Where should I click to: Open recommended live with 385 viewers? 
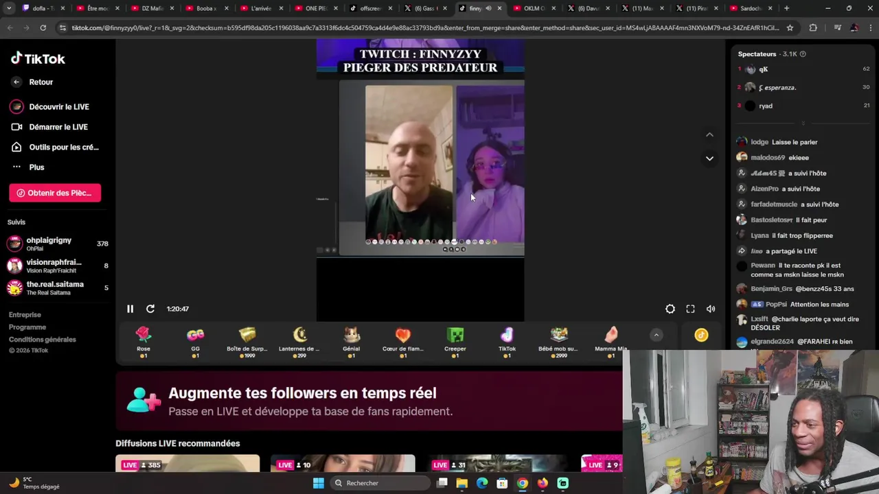(x=187, y=464)
